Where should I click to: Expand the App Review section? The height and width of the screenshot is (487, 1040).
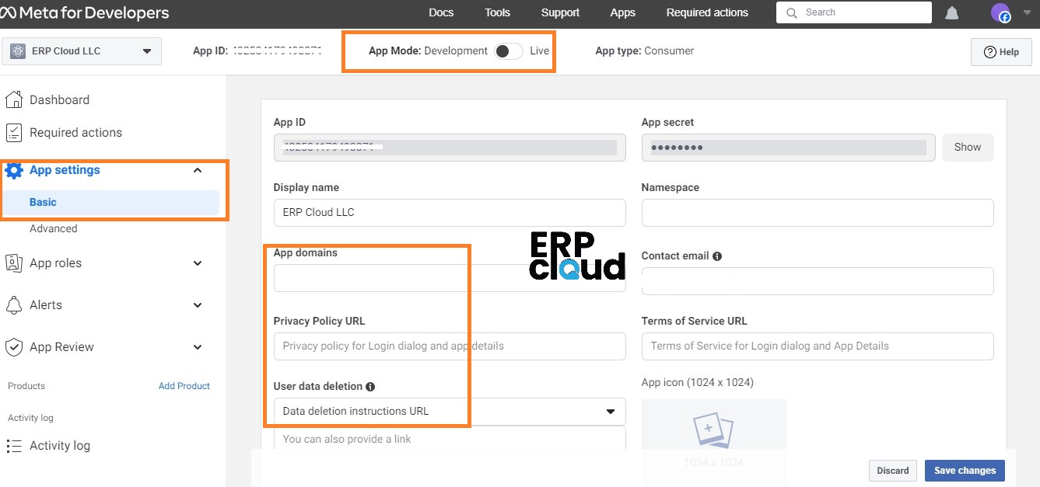(x=198, y=347)
